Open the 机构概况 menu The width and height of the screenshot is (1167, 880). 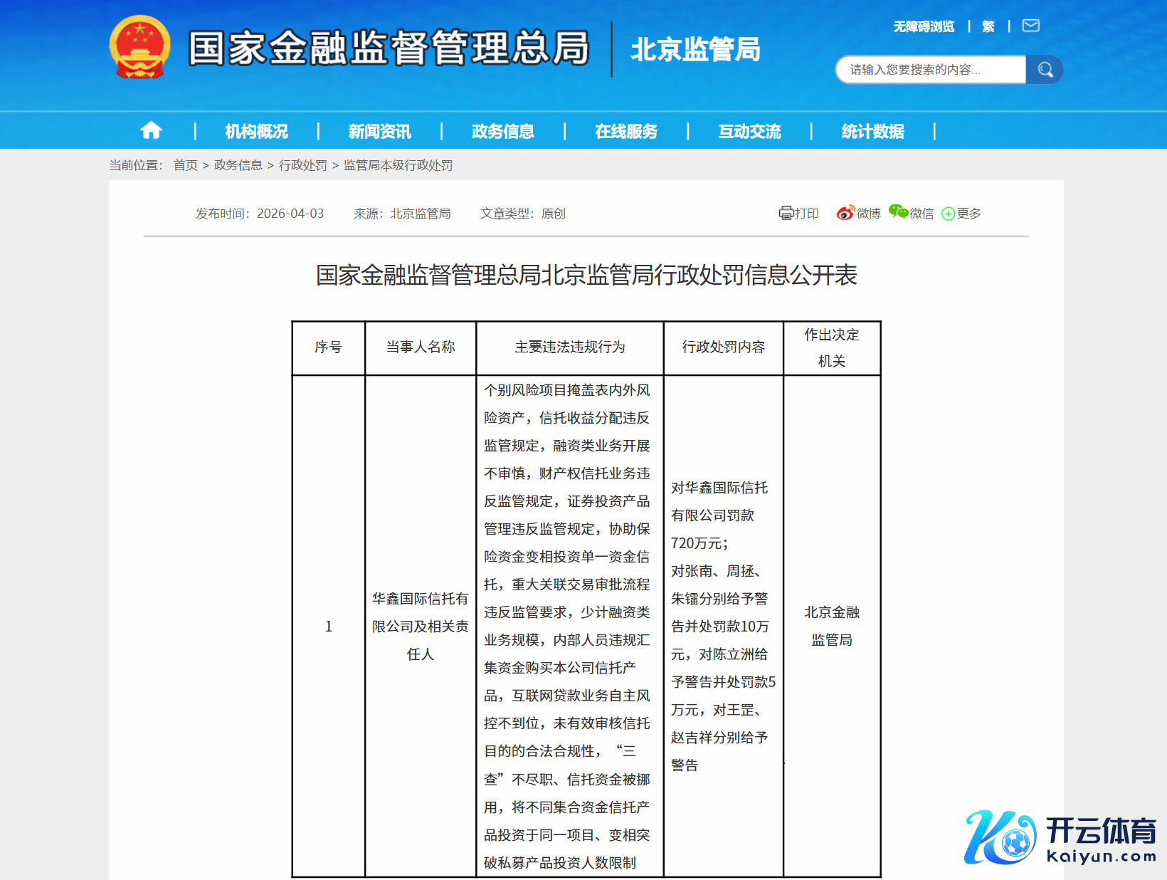256,132
